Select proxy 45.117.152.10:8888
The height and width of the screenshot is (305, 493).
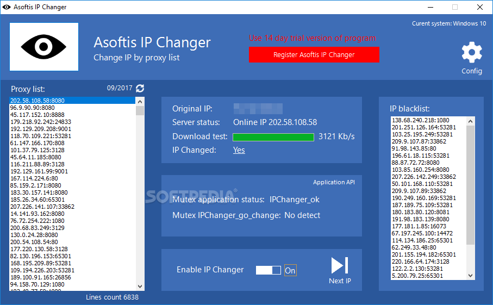(x=72, y=115)
